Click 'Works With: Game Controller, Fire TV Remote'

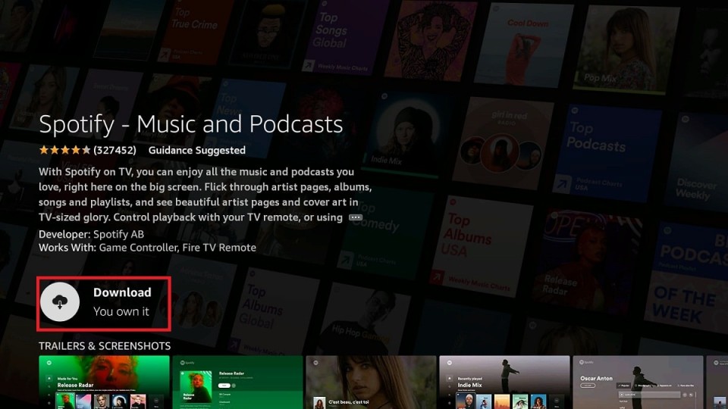[148, 248]
